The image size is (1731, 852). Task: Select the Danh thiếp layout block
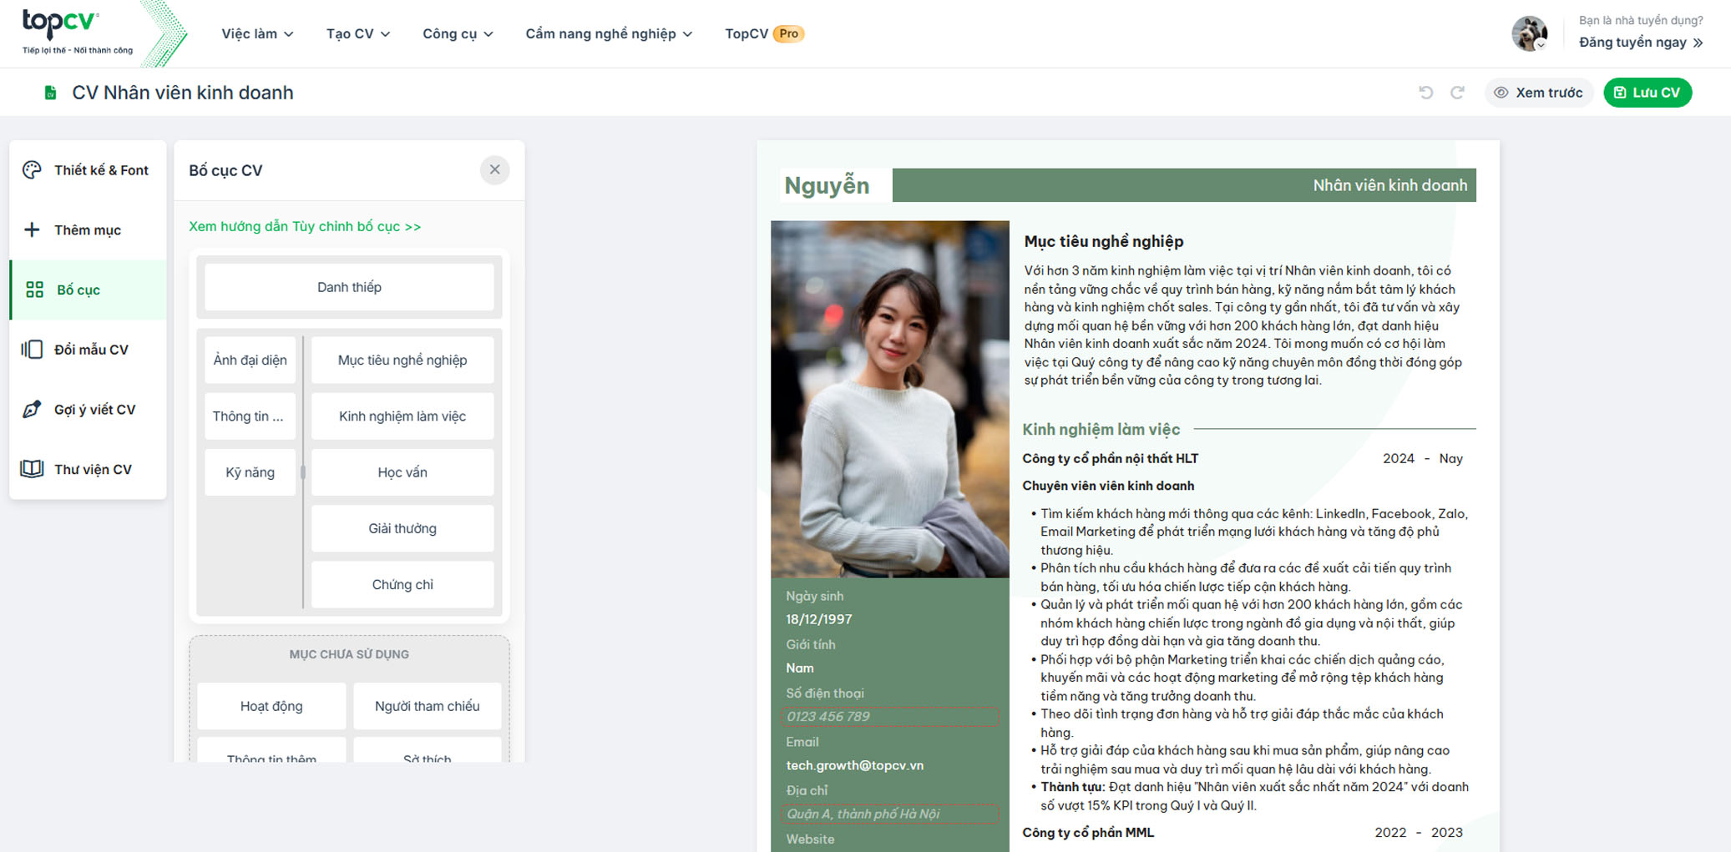(x=349, y=287)
